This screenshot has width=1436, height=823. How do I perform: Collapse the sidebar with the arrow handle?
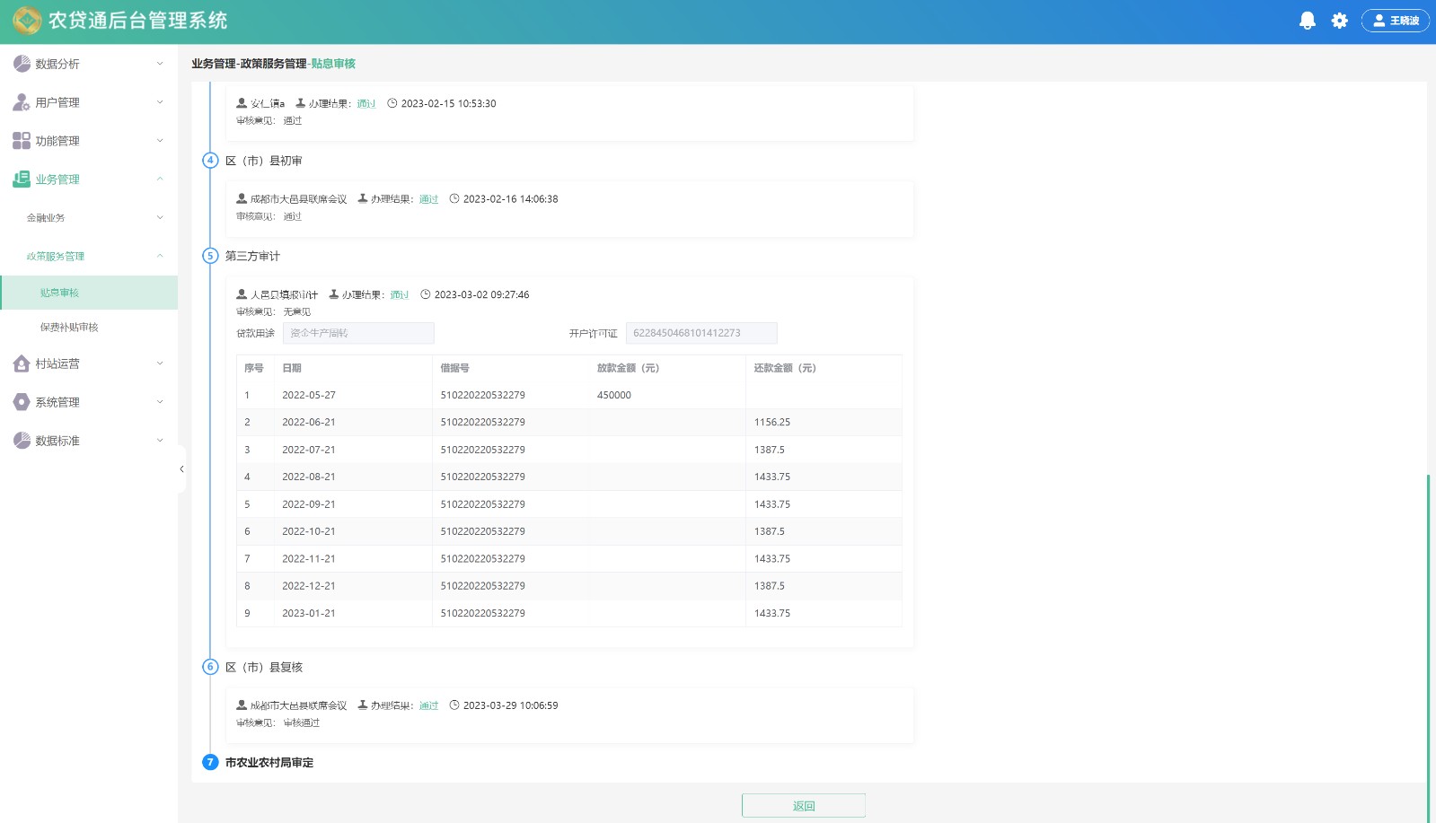181,468
